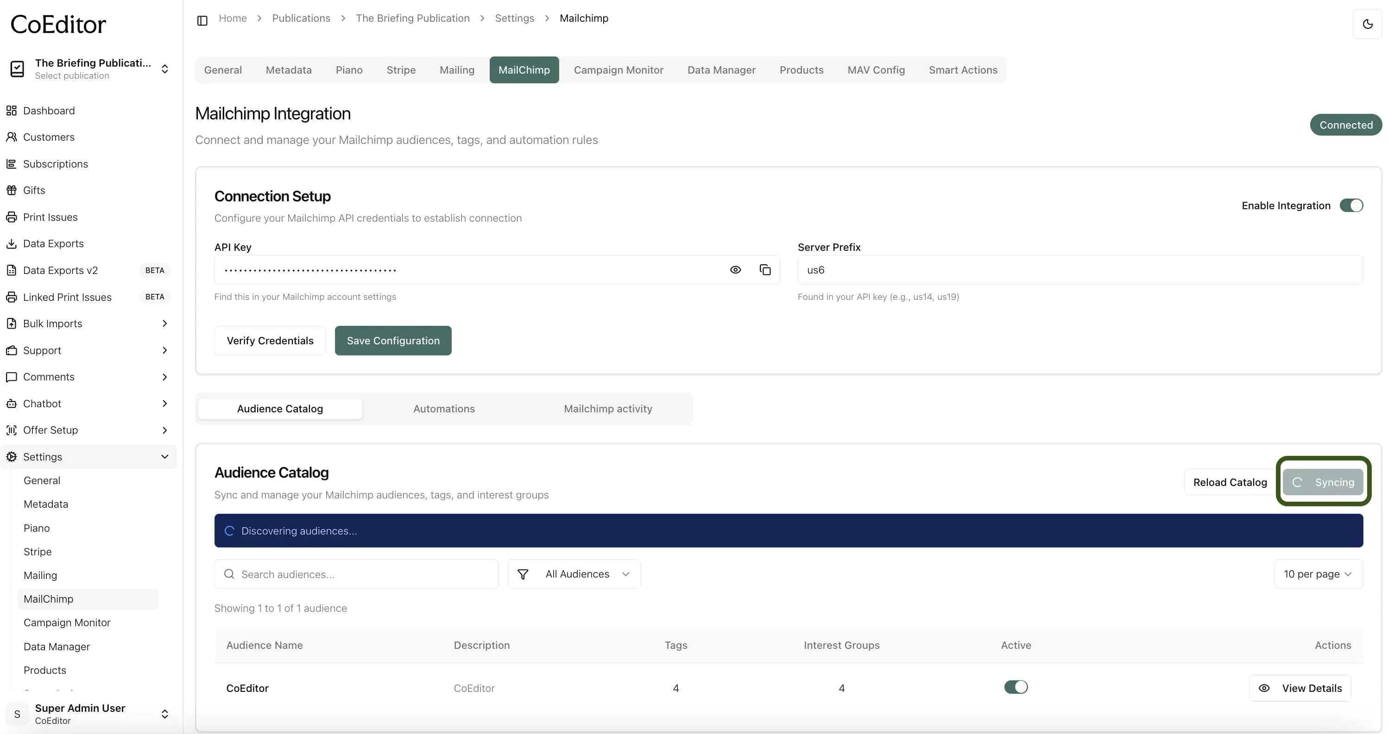Toggle the Enable Integration switch
Image resolution: width=1388 pixels, height=734 pixels.
click(1351, 205)
